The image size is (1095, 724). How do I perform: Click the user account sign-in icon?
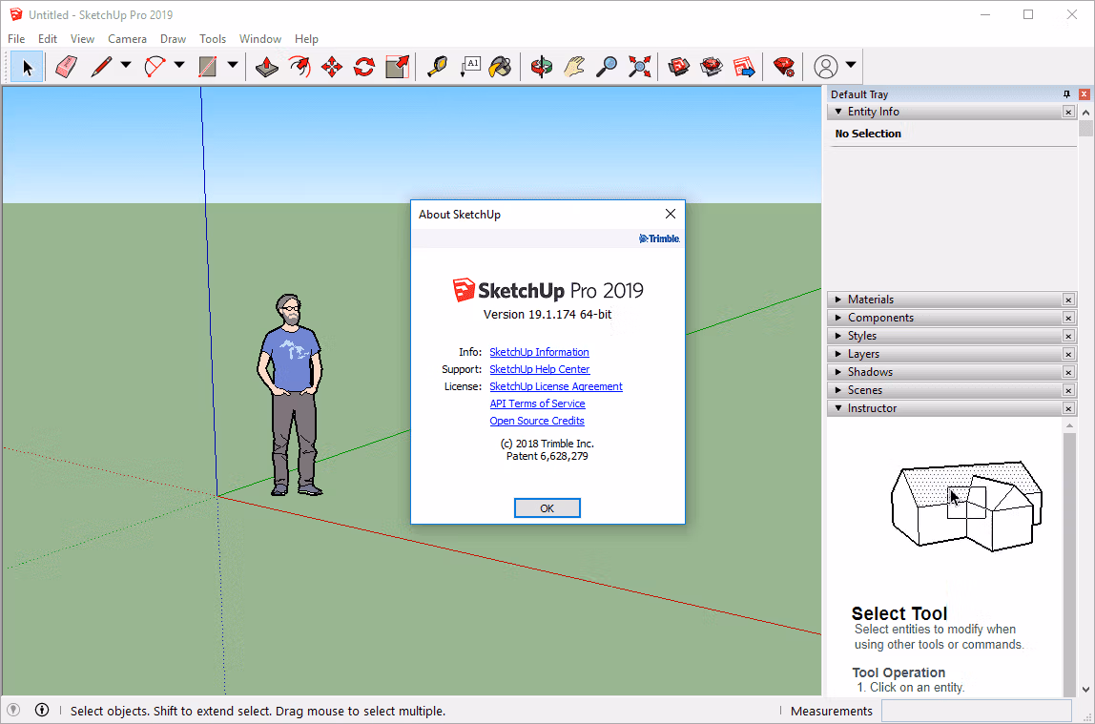point(825,67)
